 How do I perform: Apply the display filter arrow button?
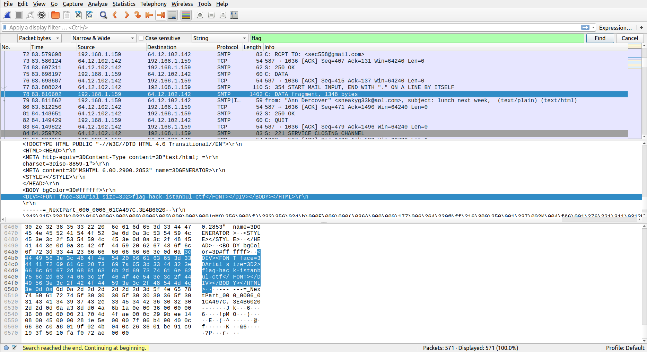585,27
